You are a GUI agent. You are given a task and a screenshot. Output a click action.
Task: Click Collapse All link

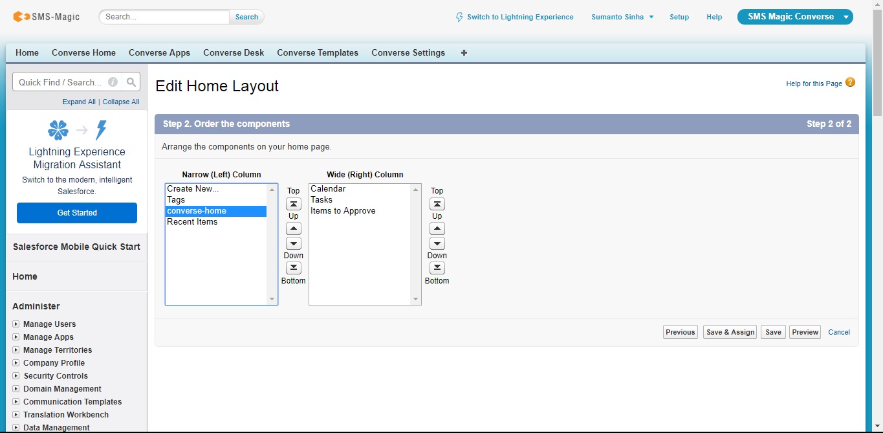121,102
